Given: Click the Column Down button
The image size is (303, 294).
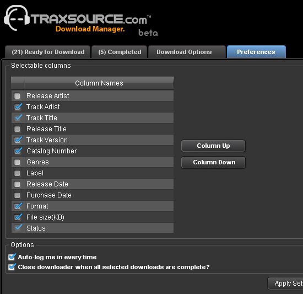Looking at the screenshot, I should [x=213, y=162].
